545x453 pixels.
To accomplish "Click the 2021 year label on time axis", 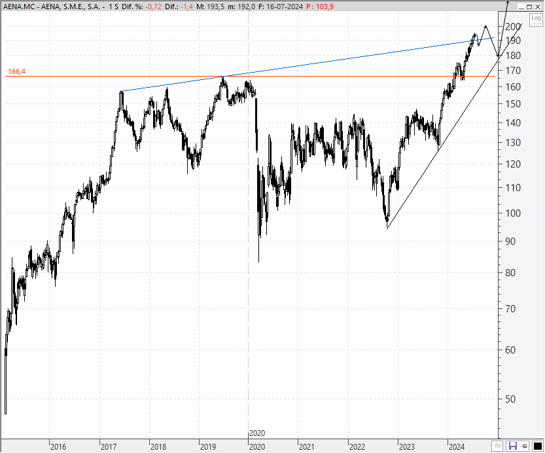I will 307,446.
